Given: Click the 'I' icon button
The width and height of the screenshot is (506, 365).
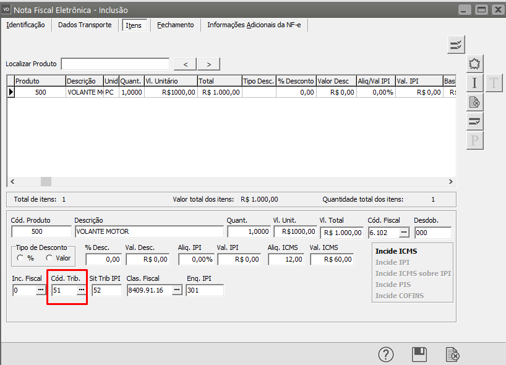Looking at the screenshot, I should pyautogui.click(x=474, y=83).
